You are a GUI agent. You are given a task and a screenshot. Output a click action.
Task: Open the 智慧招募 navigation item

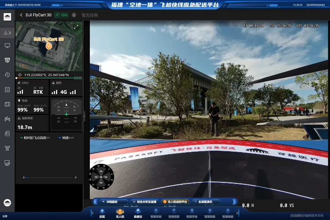(x=174, y=213)
